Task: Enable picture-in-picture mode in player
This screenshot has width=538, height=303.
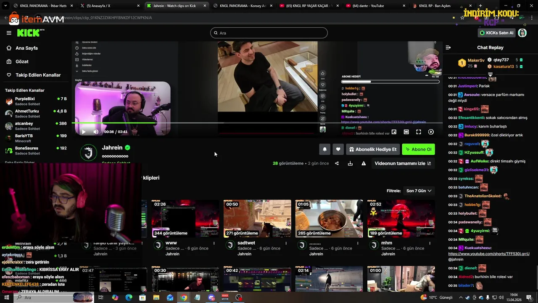Action: (394, 132)
